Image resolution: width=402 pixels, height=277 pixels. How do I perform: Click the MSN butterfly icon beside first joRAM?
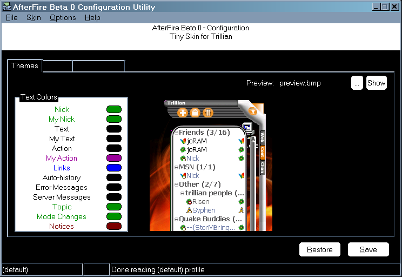tap(183, 141)
